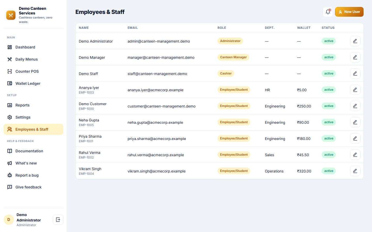Open Counter POS page
The image size is (372, 232).
pyautogui.click(x=33, y=71)
